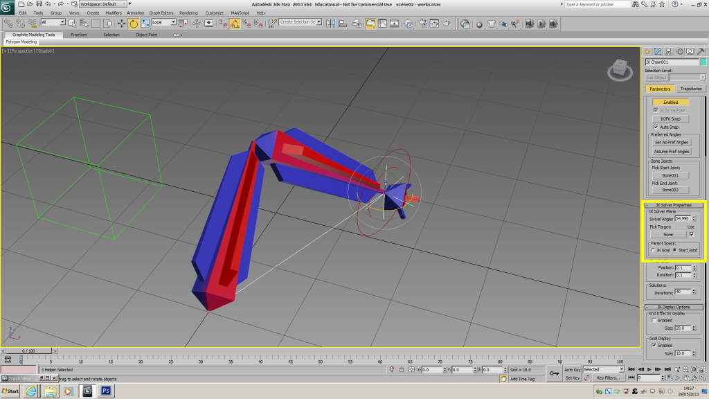
Task: Switch to the Trajectories tab
Action: [690, 89]
